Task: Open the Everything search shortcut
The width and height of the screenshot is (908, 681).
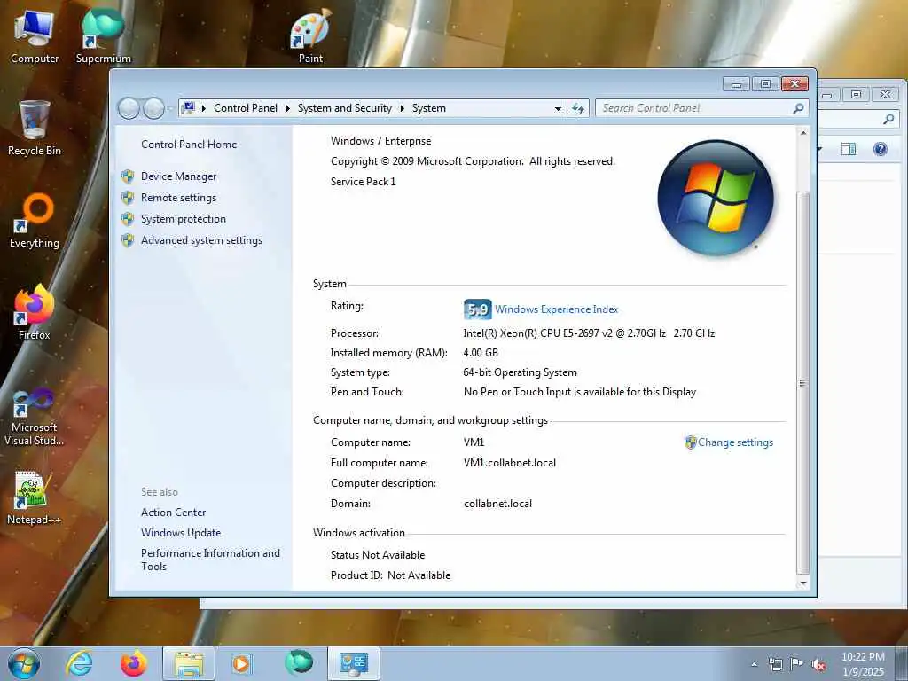Action: (35, 221)
